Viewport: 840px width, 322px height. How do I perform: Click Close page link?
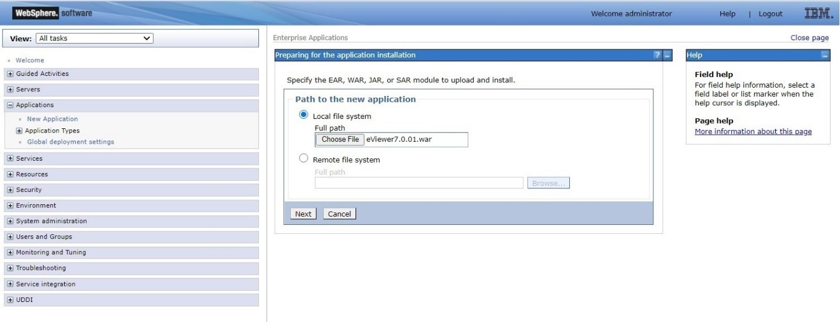pos(809,38)
